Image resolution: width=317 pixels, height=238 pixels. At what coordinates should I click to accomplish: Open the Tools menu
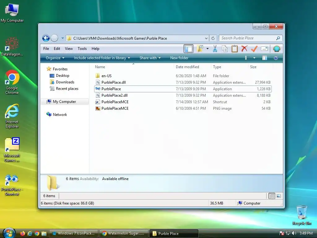point(82,49)
